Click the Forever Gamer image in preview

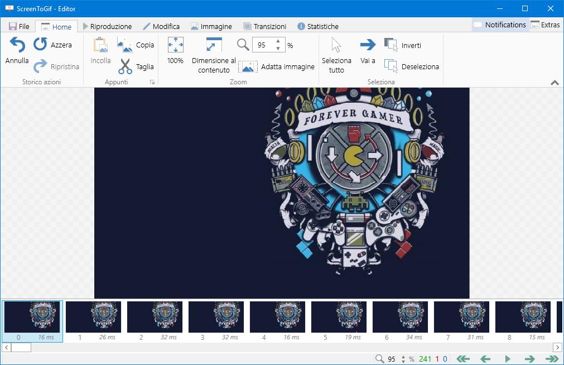[282, 193]
